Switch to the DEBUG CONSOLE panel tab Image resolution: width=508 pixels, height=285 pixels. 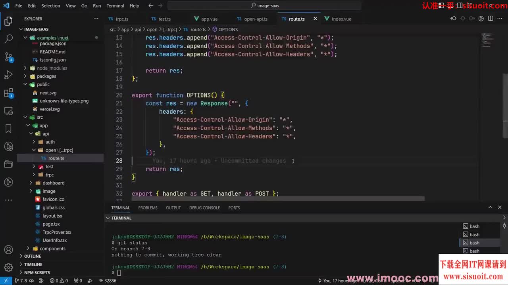tap(204, 207)
